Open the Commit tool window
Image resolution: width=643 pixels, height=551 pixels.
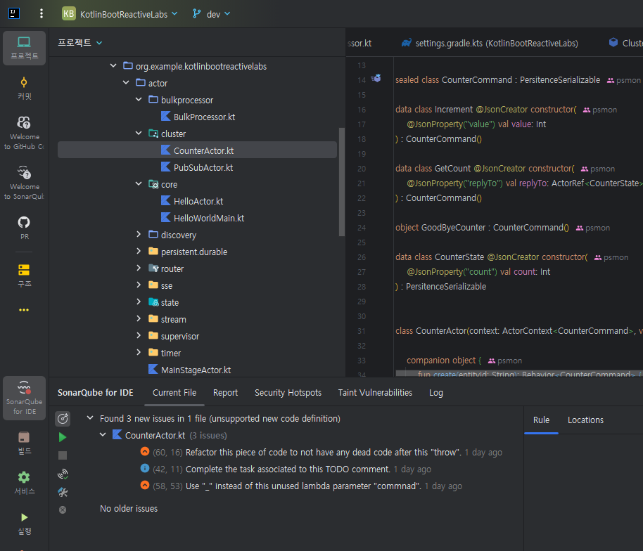(x=24, y=88)
